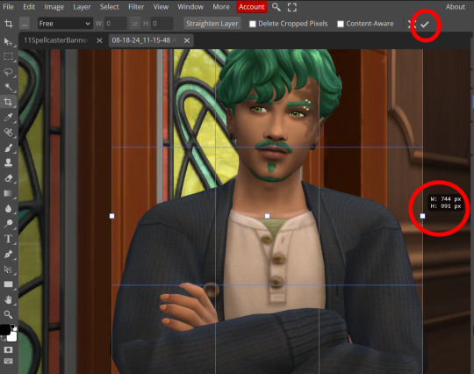Screen dimensions: 474x374
Task: Switch to the 11SpellcasterBanner tab
Action: [56, 40]
